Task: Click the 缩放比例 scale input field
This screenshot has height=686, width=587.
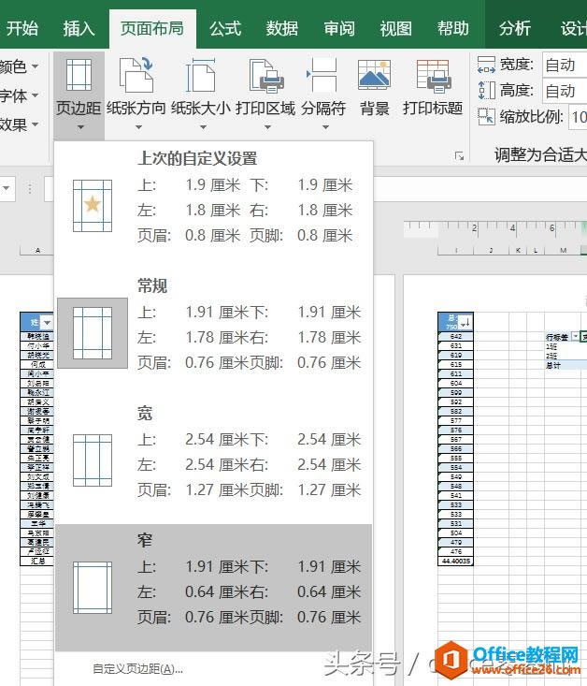Action: tap(577, 117)
